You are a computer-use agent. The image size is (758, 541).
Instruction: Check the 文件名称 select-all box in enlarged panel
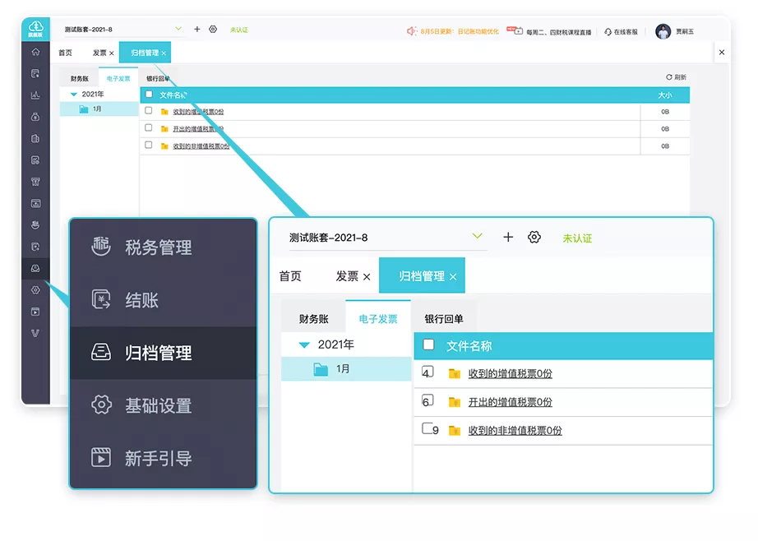coord(428,345)
